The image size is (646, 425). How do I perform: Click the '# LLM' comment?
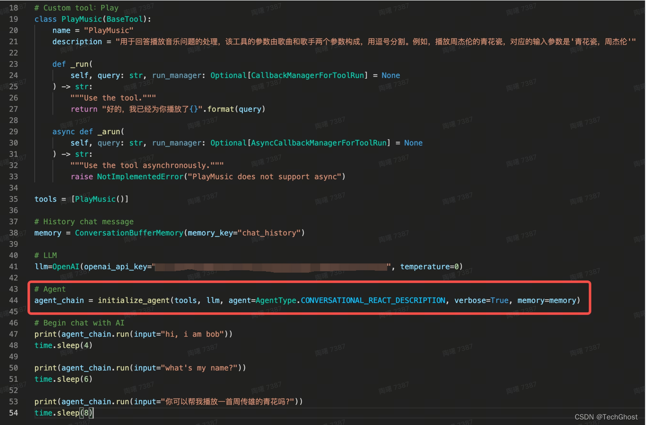(x=45, y=255)
